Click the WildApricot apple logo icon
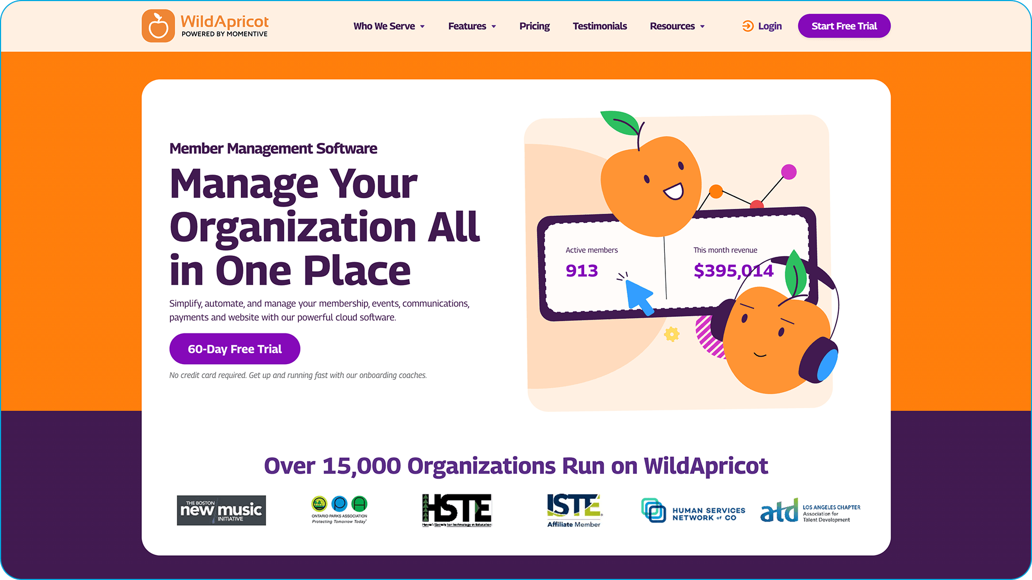Image resolution: width=1032 pixels, height=580 pixels. pyautogui.click(x=158, y=26)
